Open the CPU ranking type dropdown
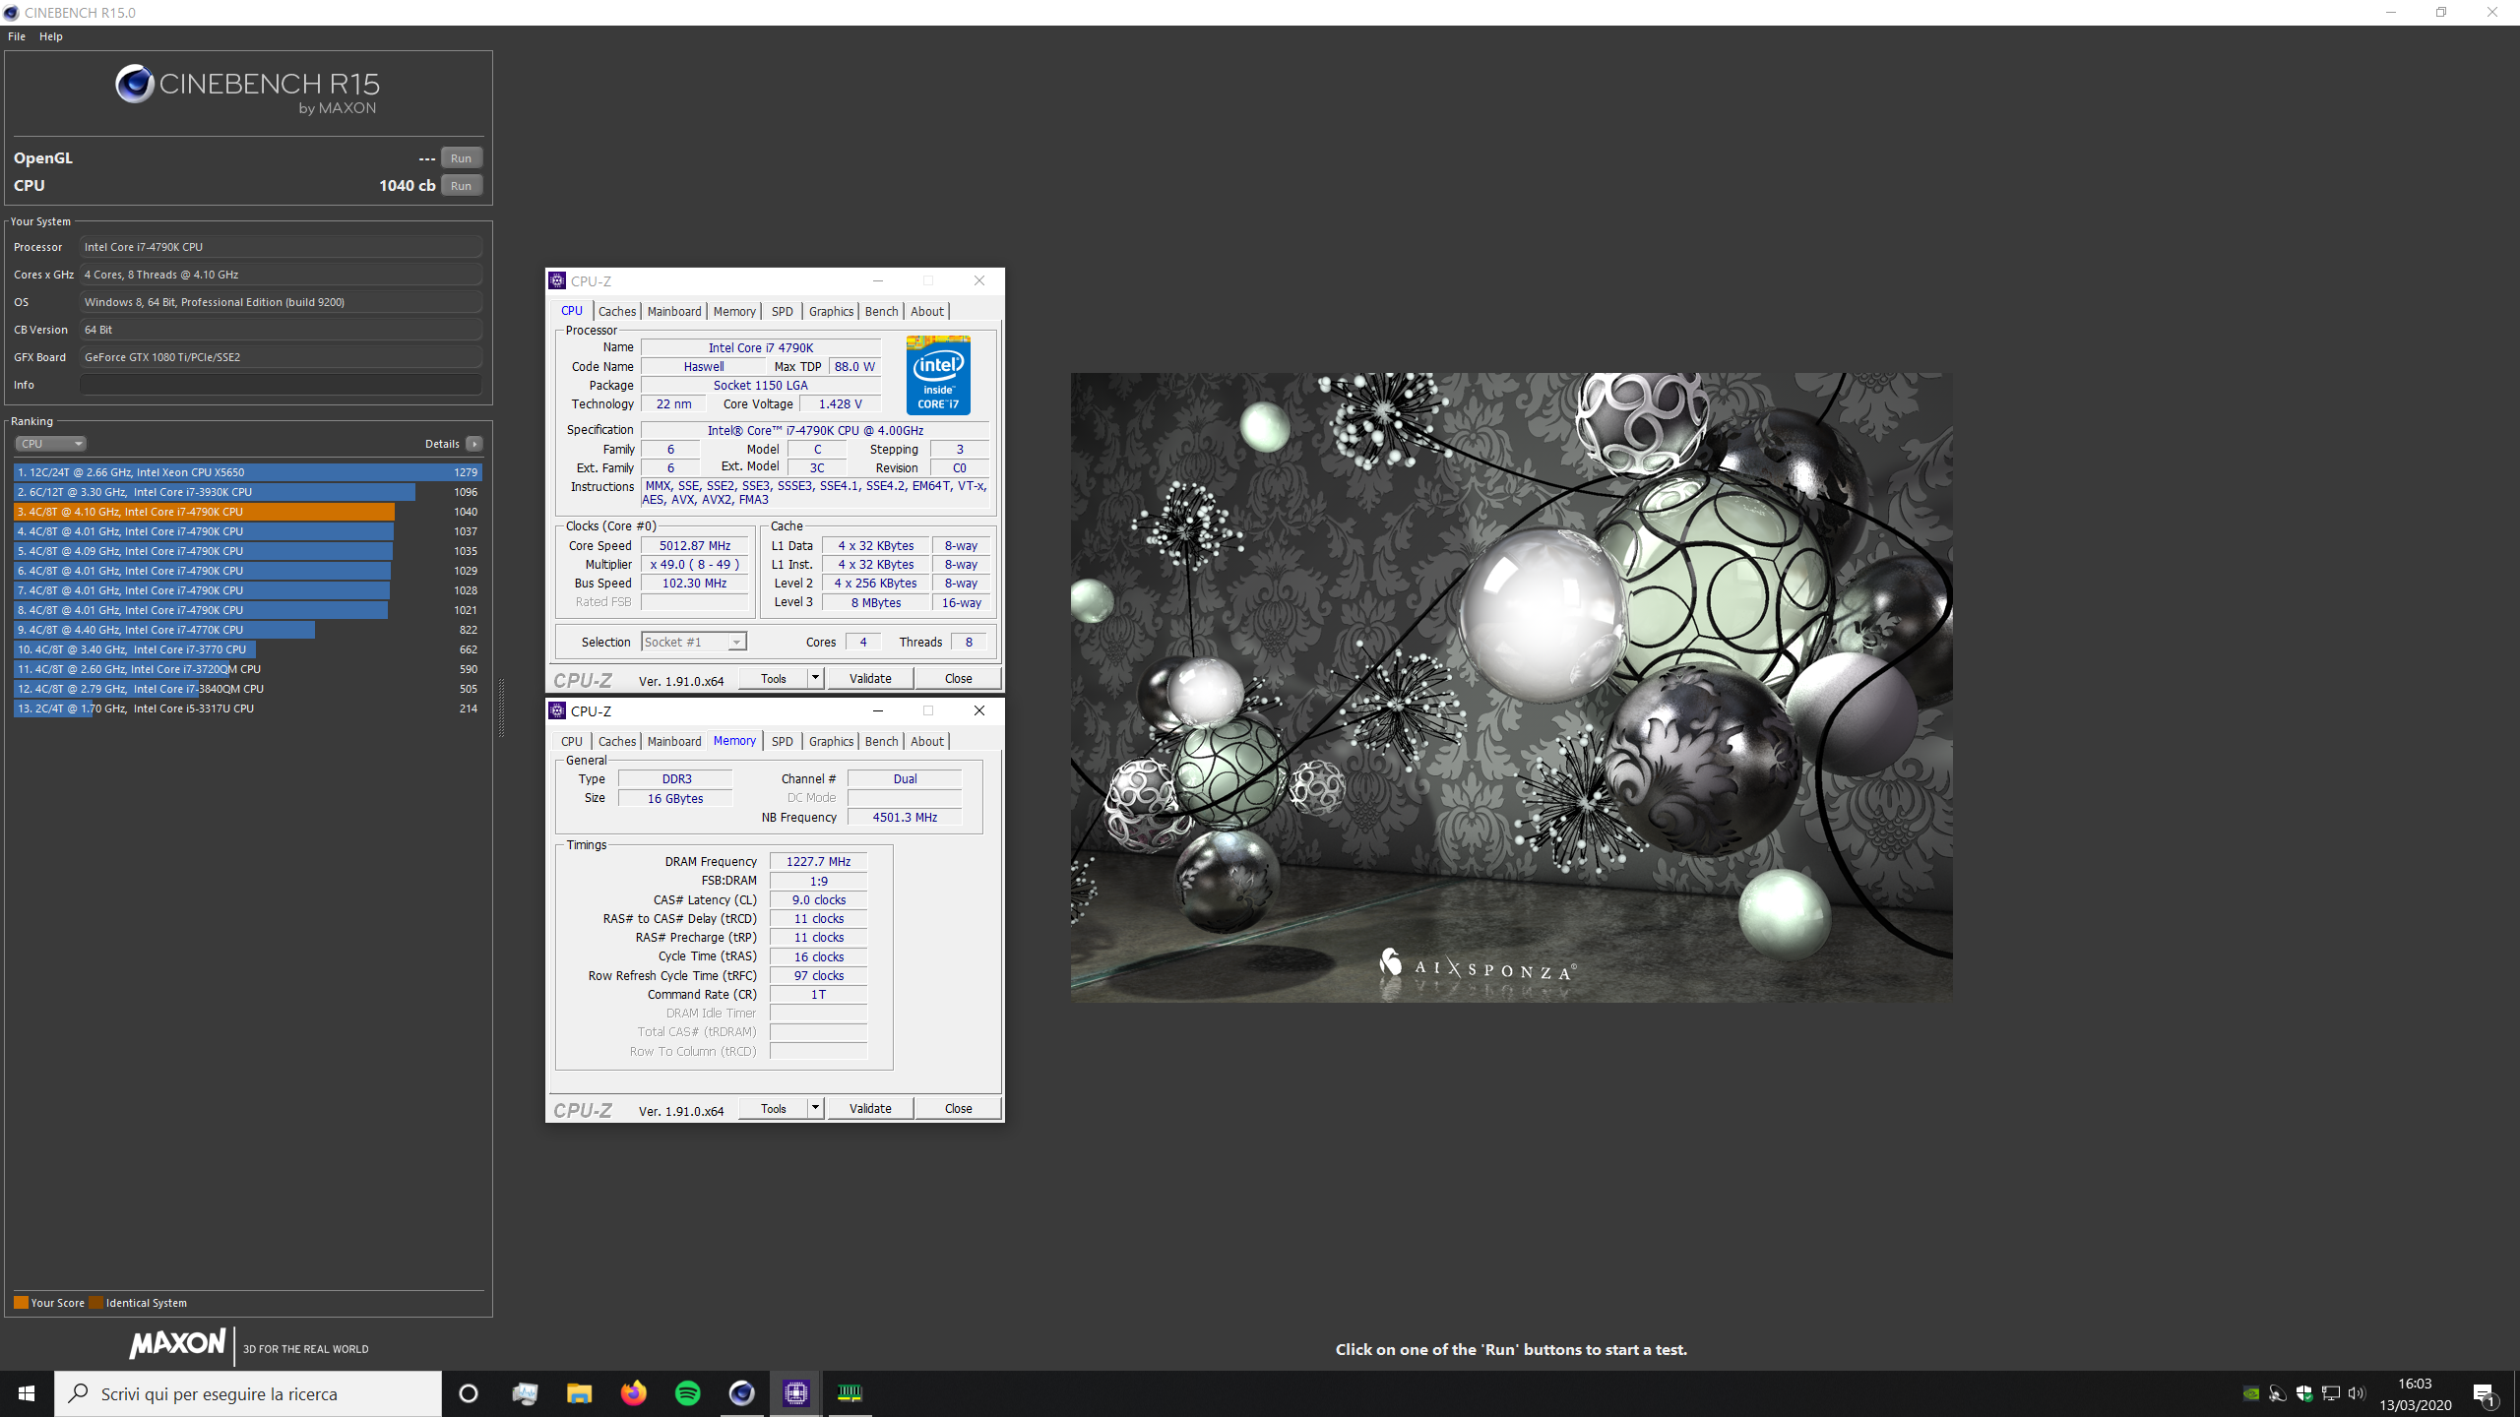Image resolution: width=2520 pixels, height=1417 pixels. tap(50, 444)
